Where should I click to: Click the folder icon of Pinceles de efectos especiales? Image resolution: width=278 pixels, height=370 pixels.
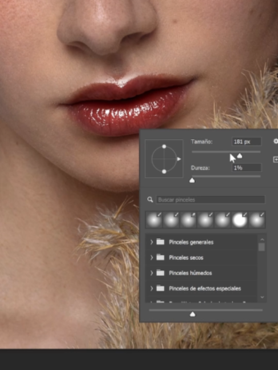[x=160, y=288]
